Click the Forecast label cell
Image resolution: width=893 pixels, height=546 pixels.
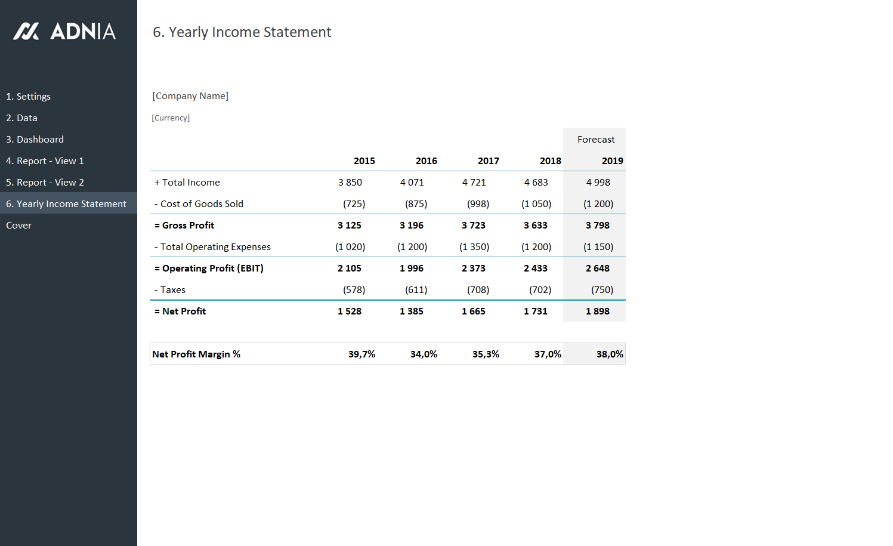(595, 139)
